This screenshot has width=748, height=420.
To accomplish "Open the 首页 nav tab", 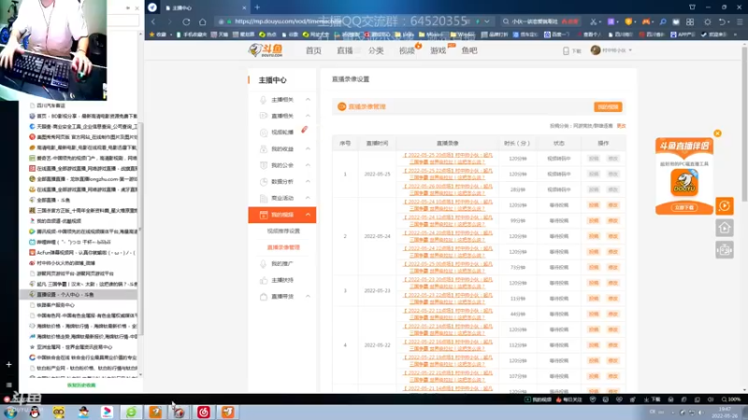I will (x=313, y=50).
